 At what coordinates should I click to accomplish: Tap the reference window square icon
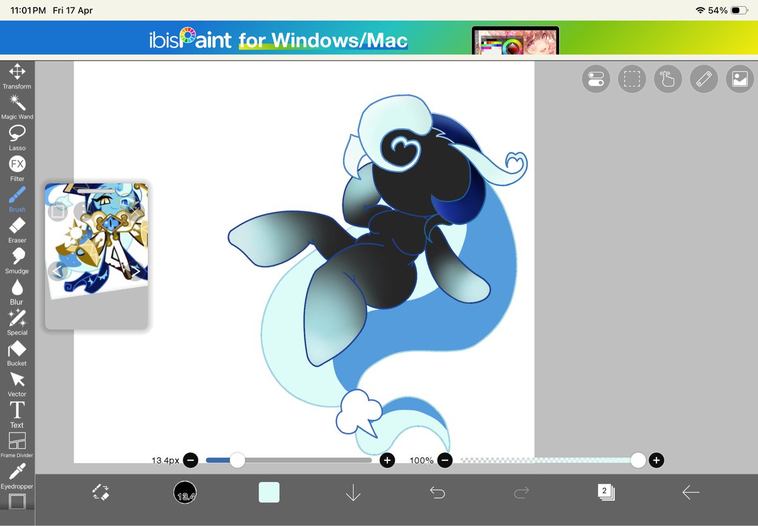57,211
